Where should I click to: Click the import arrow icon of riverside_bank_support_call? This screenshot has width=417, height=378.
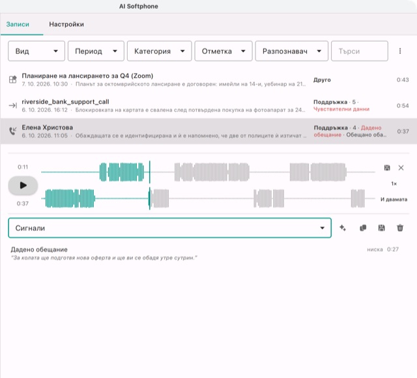[13, 105]
